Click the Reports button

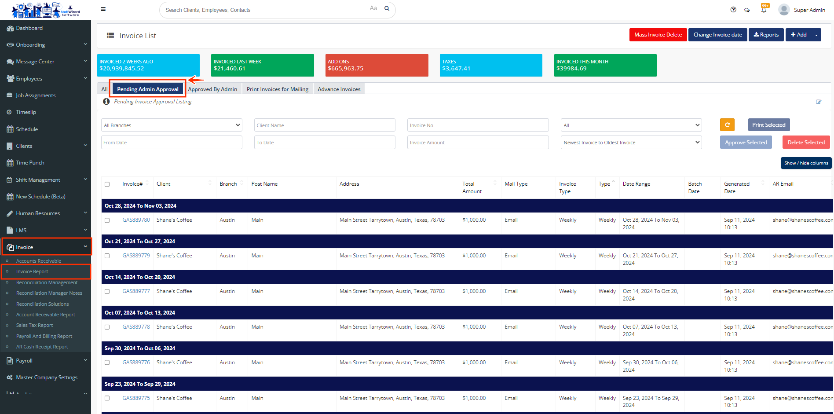click(x=766, y=35)
